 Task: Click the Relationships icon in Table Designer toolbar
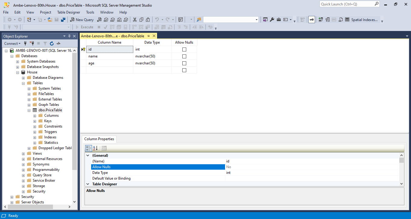(320, 20)
